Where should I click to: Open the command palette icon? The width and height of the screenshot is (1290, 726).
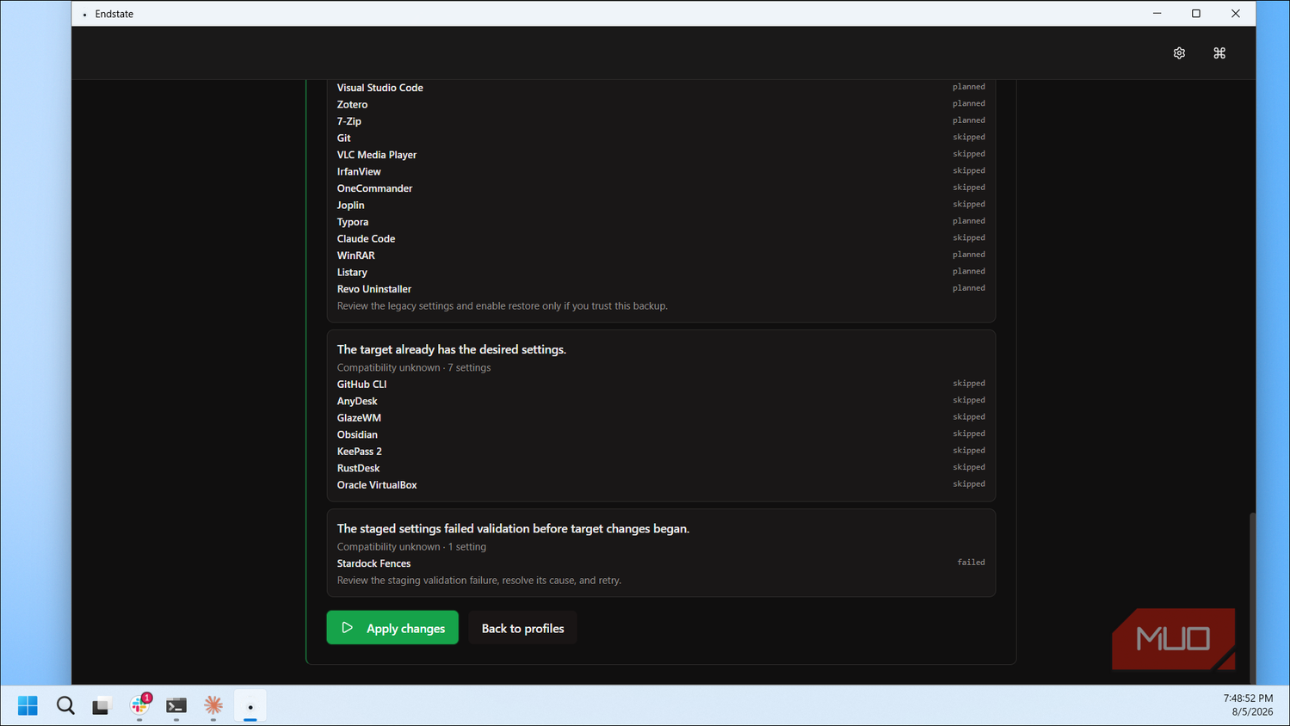(x=1219, y=53)
